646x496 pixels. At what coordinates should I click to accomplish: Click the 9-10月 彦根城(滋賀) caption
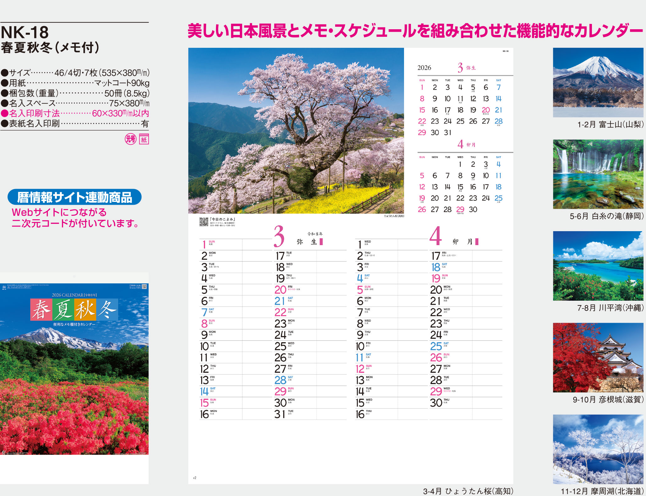tap(608, 399)
